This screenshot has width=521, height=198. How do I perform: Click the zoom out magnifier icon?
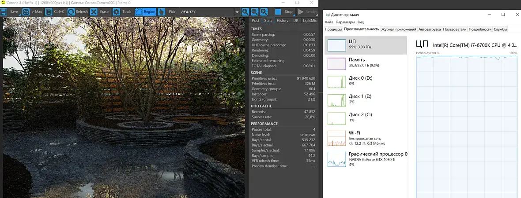click(x=254, y=12)
